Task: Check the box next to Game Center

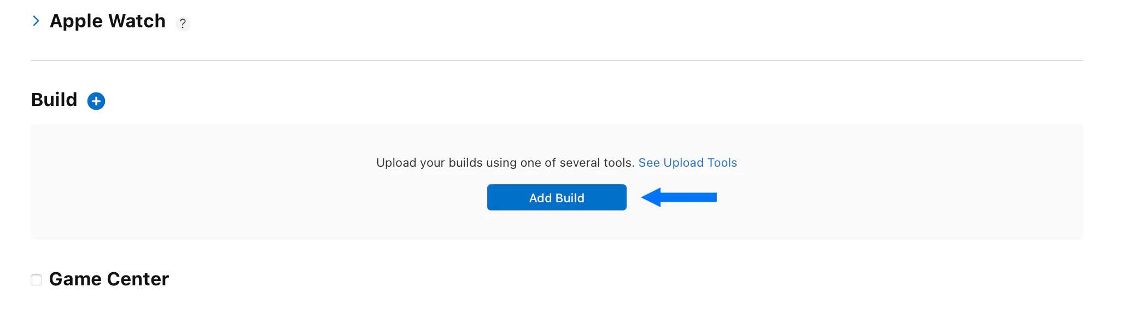Action: [36, 280]
